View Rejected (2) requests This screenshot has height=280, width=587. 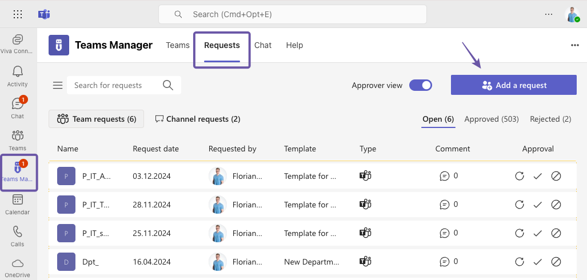[550, 119]
